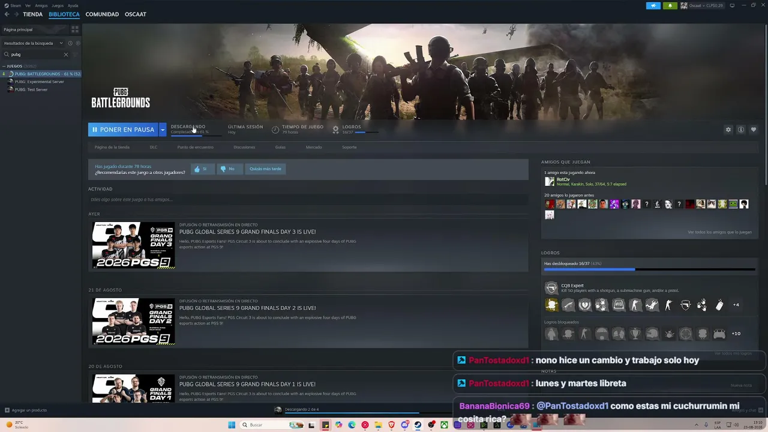The height and width of the screenshot is (432, 768).
Task: Open Punto de encuentro link
Action: coord(196,147)
